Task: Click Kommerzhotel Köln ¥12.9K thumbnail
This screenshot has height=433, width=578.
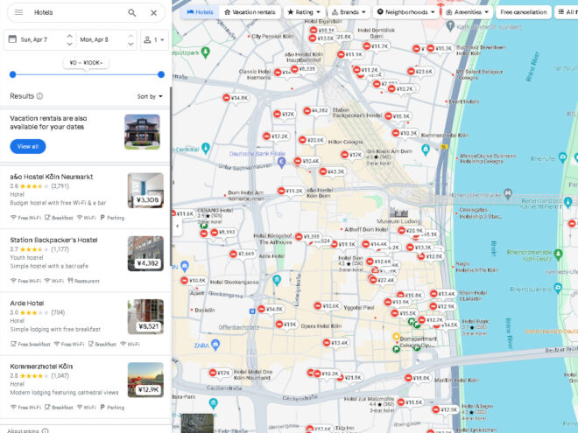Action: coord(145,380)
